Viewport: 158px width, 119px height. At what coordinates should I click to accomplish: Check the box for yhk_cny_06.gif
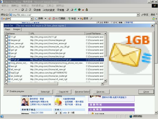pyautogui.click(x=7, y=46)
